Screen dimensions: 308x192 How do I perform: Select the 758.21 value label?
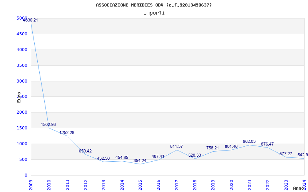point(213,148)
